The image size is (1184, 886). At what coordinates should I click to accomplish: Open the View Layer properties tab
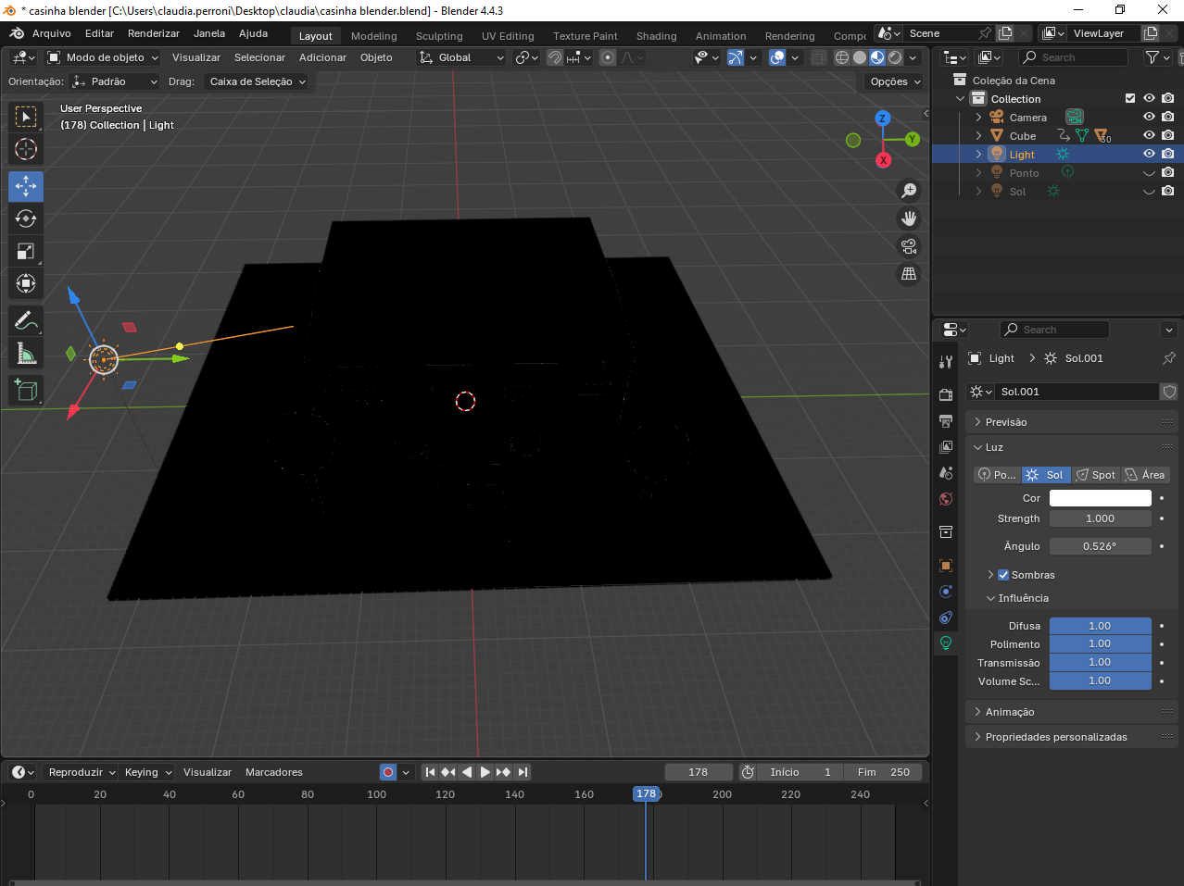[x=946, y=447]
